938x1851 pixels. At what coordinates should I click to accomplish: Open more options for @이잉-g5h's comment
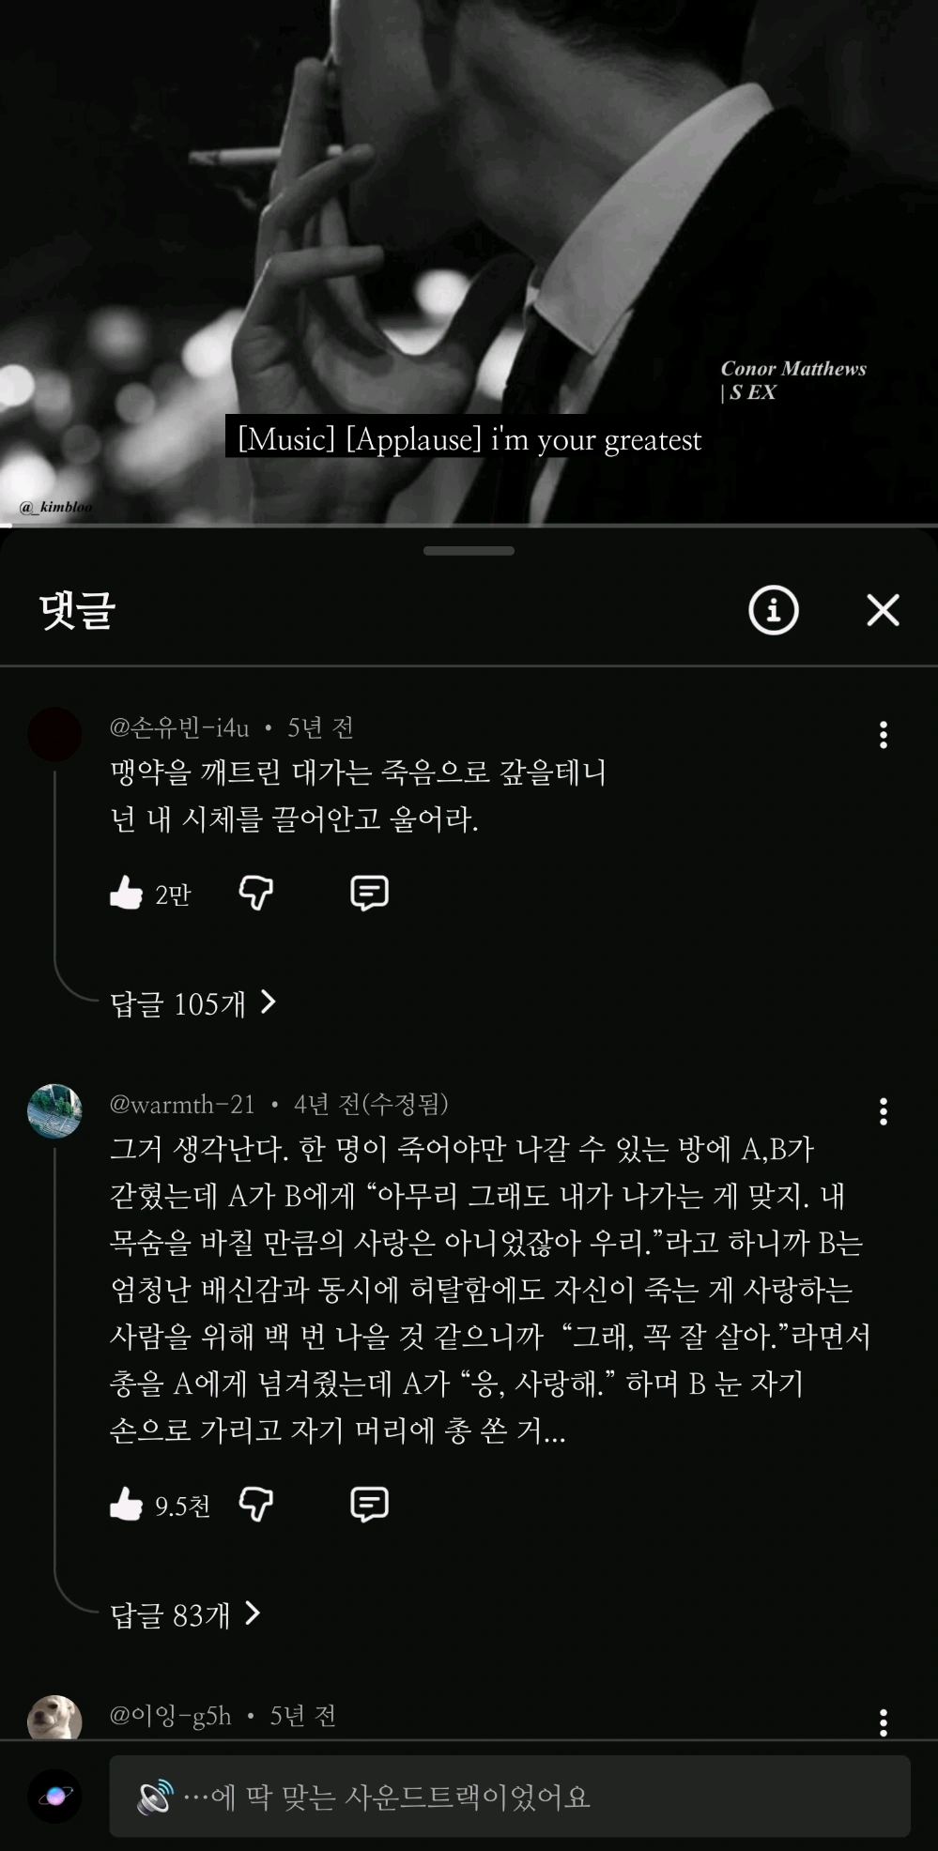point(883,1722)
